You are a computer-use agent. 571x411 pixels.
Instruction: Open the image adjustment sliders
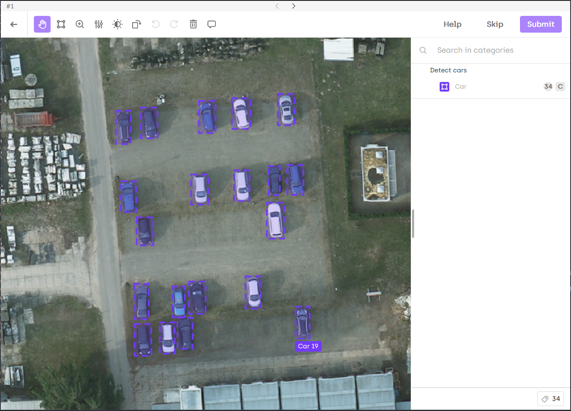tap(99, 24)
